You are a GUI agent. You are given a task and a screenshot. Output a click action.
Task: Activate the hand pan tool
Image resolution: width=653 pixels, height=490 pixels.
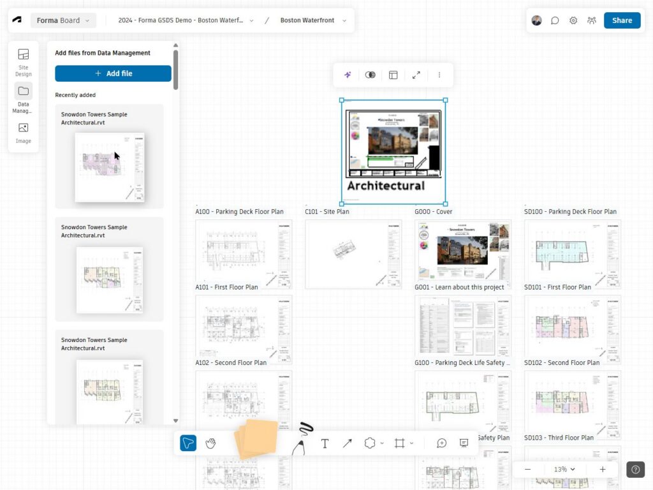click(210, 443)
